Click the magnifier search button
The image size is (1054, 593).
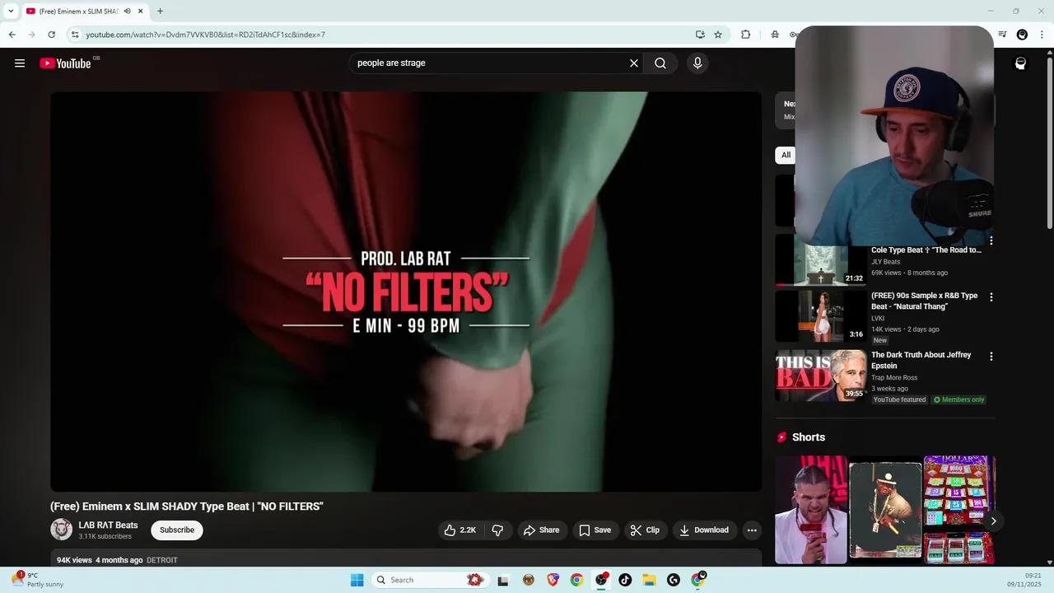pos(660,63)
